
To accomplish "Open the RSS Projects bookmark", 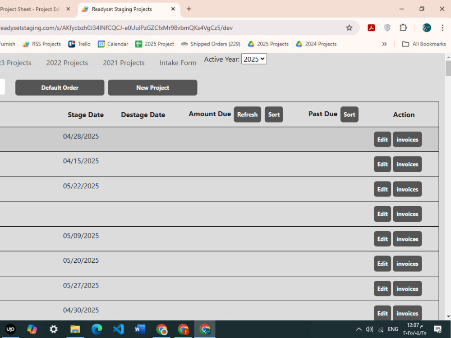I will point(41,44).
